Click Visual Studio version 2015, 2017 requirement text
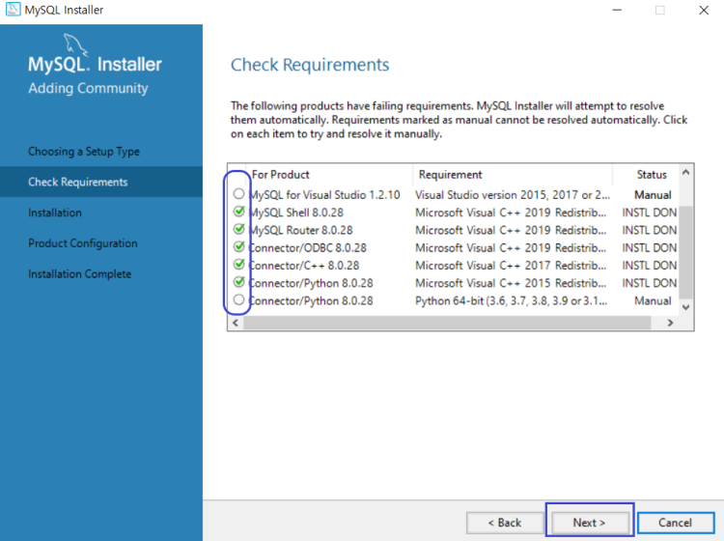The image size is (724, 541). coord(513,195)
